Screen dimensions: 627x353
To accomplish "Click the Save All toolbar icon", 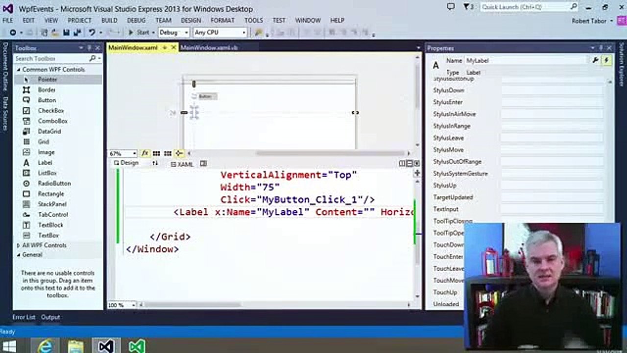I will pos(77,32).
